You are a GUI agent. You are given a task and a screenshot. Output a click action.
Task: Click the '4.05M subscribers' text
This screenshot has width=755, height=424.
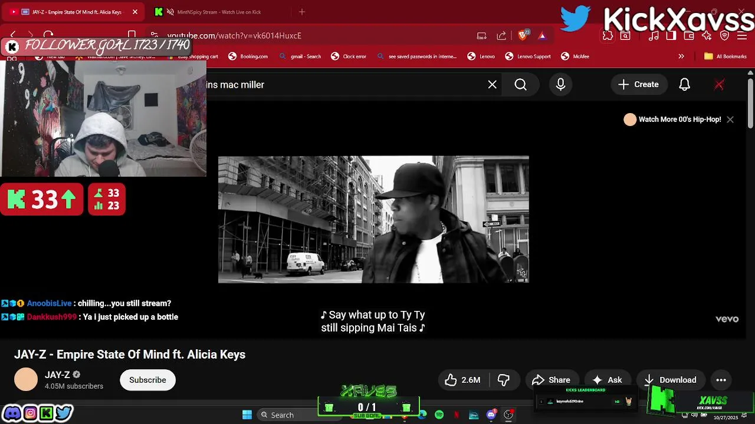click(x=74, y=386)
